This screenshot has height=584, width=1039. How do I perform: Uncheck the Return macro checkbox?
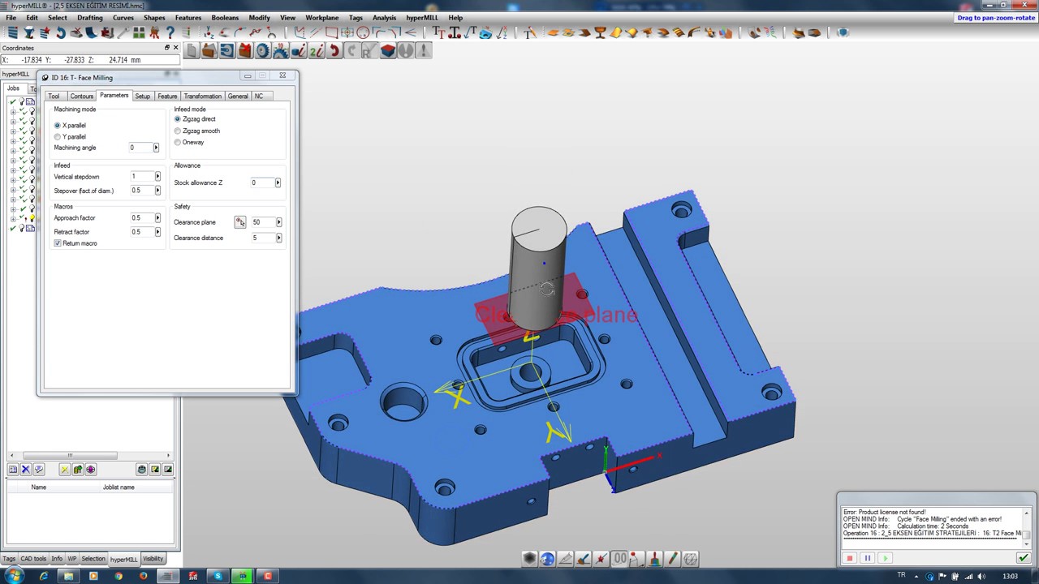click(x=58, y=243)
